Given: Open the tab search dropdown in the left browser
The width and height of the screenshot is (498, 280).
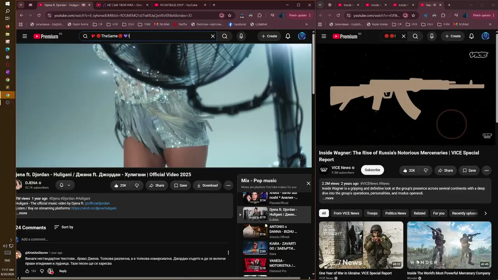Looking at the screenshot, I should 21,5.
